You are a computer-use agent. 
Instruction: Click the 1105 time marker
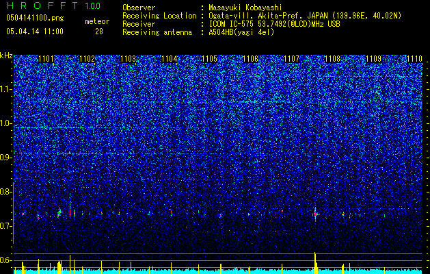(209, 59)
